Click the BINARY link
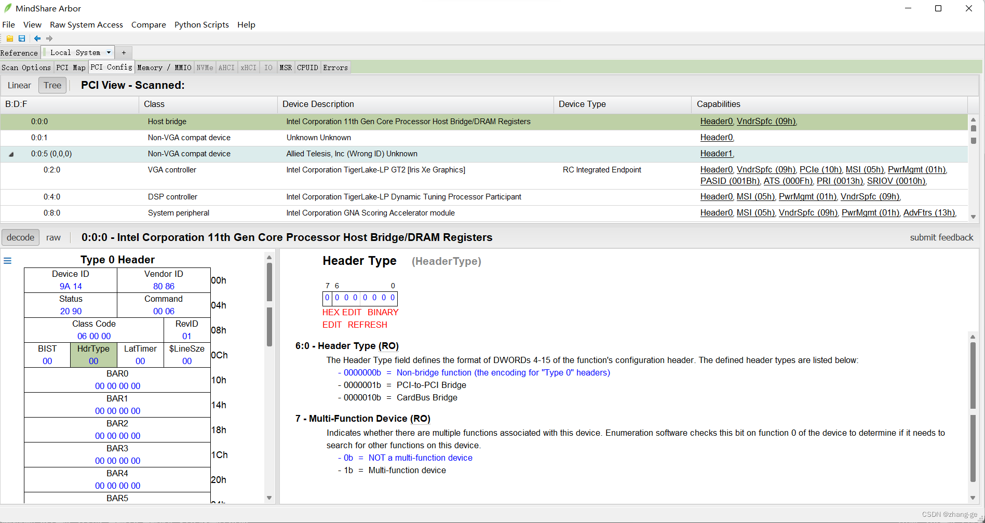The image size is (985, 523). click(x=383, y=312)
